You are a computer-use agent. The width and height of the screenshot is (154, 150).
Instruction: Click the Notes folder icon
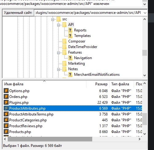click(x=64, y=69)
